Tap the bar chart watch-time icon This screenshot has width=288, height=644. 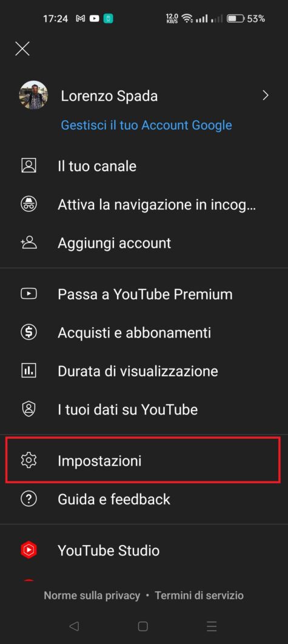point(28,371)
